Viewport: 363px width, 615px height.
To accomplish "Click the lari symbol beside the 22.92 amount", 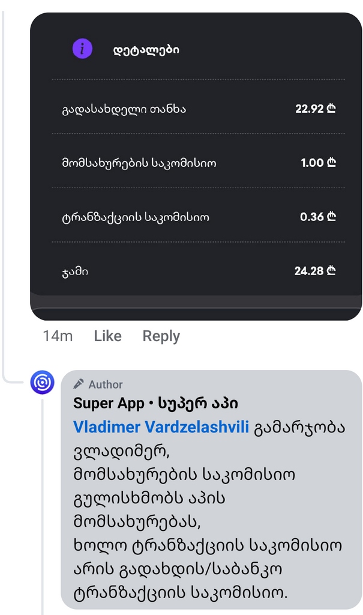I will click(x=331, y=109).
